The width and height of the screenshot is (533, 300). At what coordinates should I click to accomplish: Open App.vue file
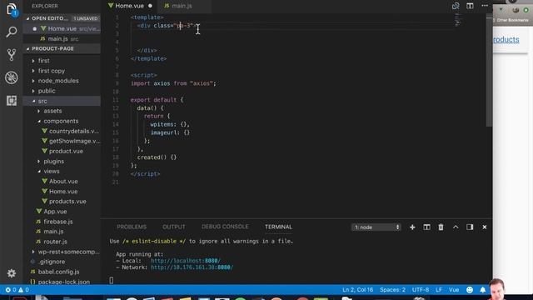click(x=55, y=212)
